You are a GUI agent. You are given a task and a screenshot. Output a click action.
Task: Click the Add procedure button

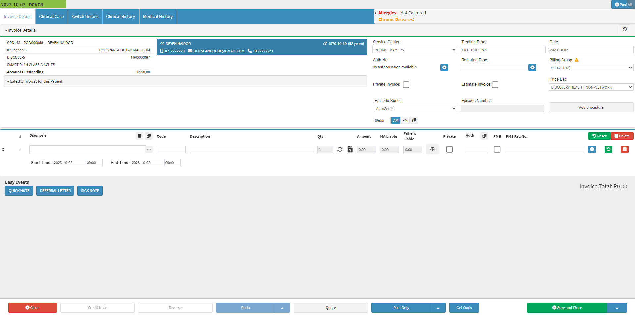pos(591,107)
